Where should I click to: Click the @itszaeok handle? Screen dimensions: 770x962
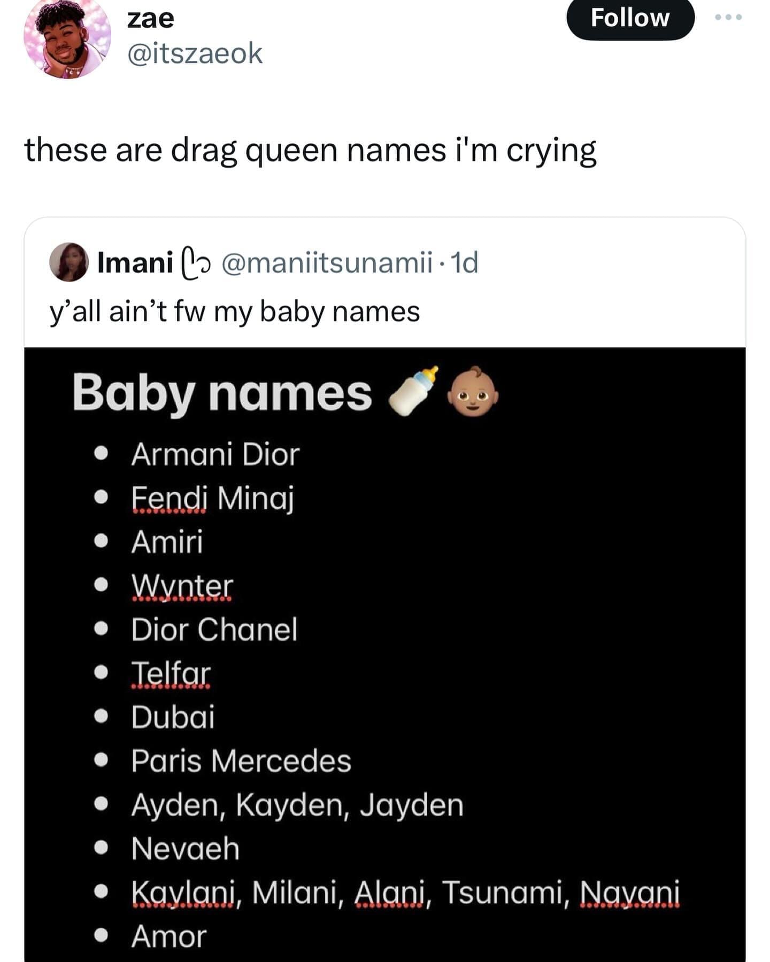(x=195, y=53)
